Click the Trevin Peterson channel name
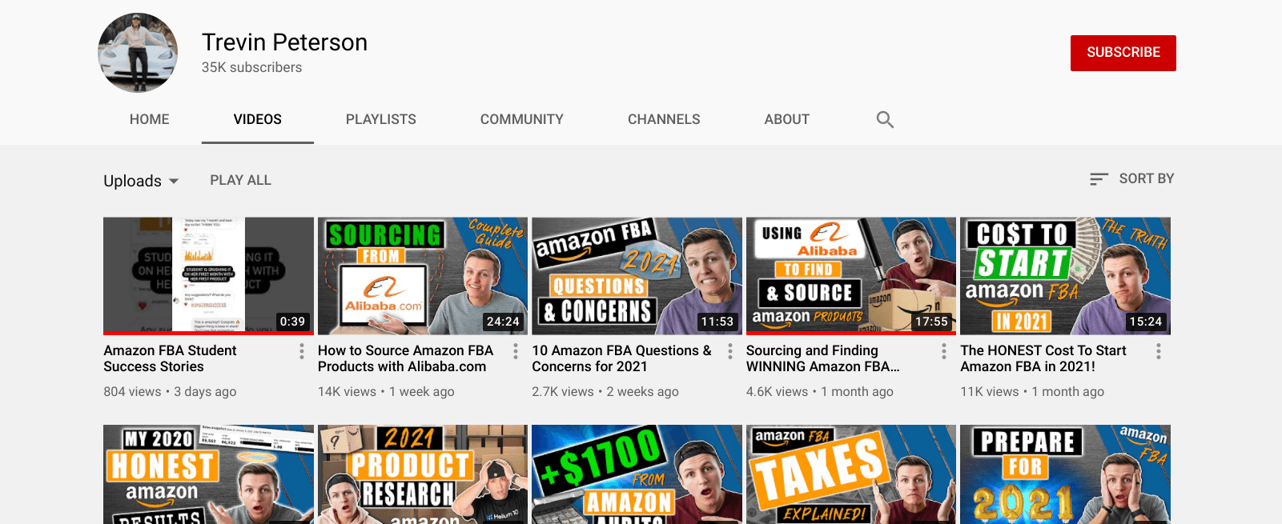1282x524 pixels. pos(284,42)
